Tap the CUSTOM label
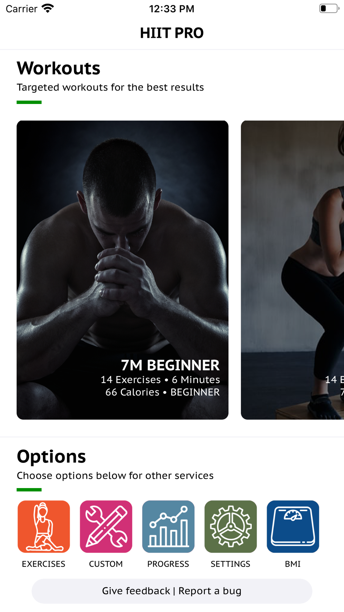This screenshot has width=344, height=612. coord(106,564)
